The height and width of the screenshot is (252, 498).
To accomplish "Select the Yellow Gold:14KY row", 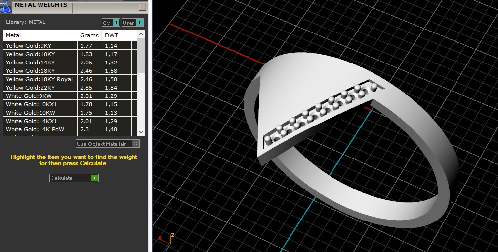I will 70,63.
